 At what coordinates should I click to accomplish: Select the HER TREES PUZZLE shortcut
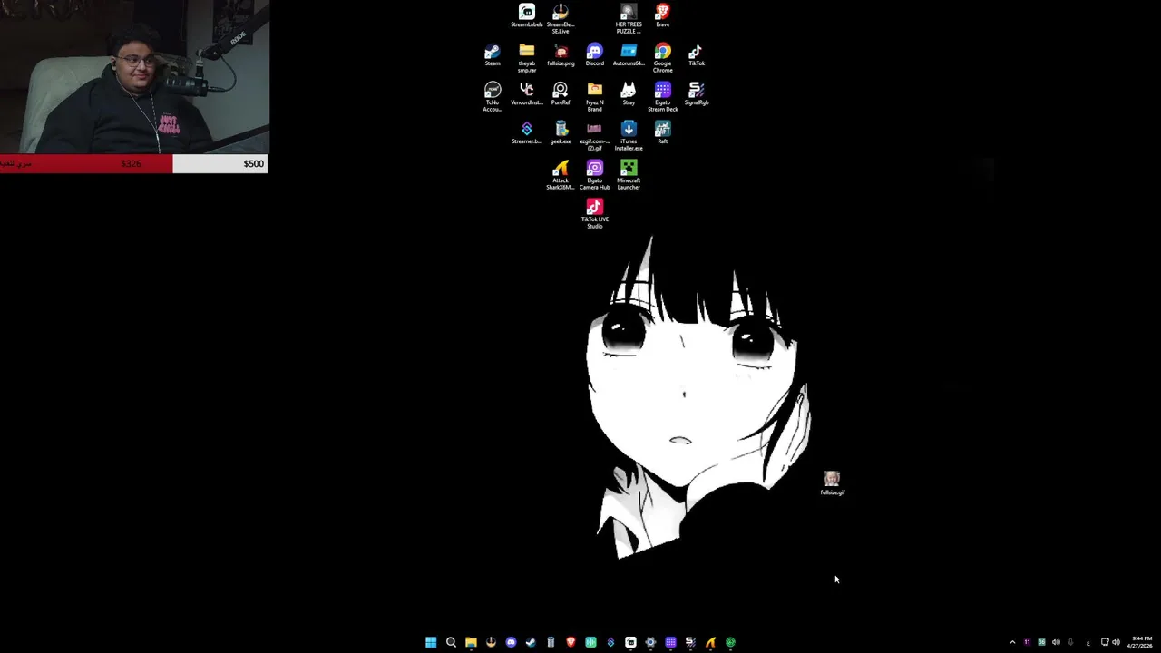coord(629,18)
